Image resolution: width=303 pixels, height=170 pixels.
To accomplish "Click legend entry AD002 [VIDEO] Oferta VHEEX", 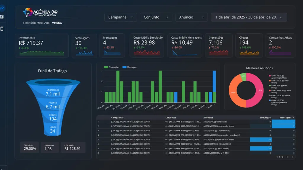I will pos(279,81).
